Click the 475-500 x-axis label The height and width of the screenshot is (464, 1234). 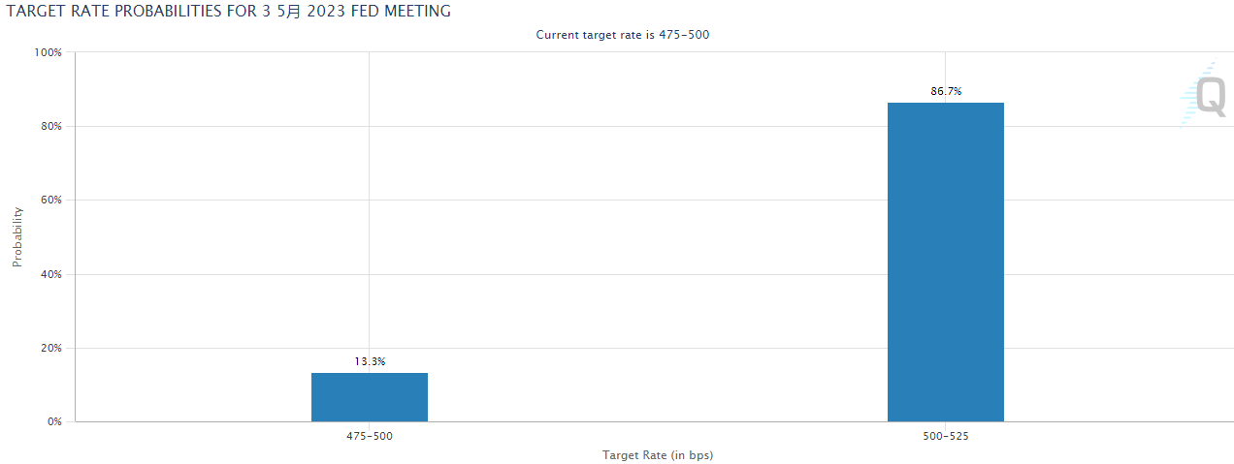point(370,437)
